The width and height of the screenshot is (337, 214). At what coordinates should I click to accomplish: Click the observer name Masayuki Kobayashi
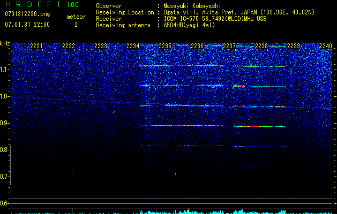coord(192,6)
